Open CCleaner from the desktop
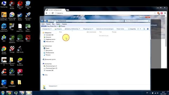The image size is (169, 95). (4, 72)
